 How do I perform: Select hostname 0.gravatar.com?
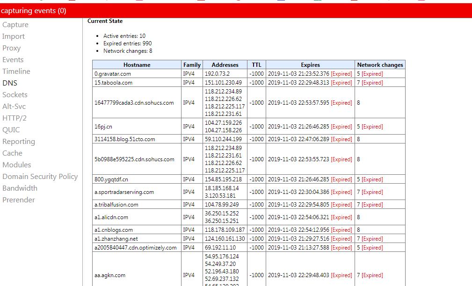coord(113,74)
